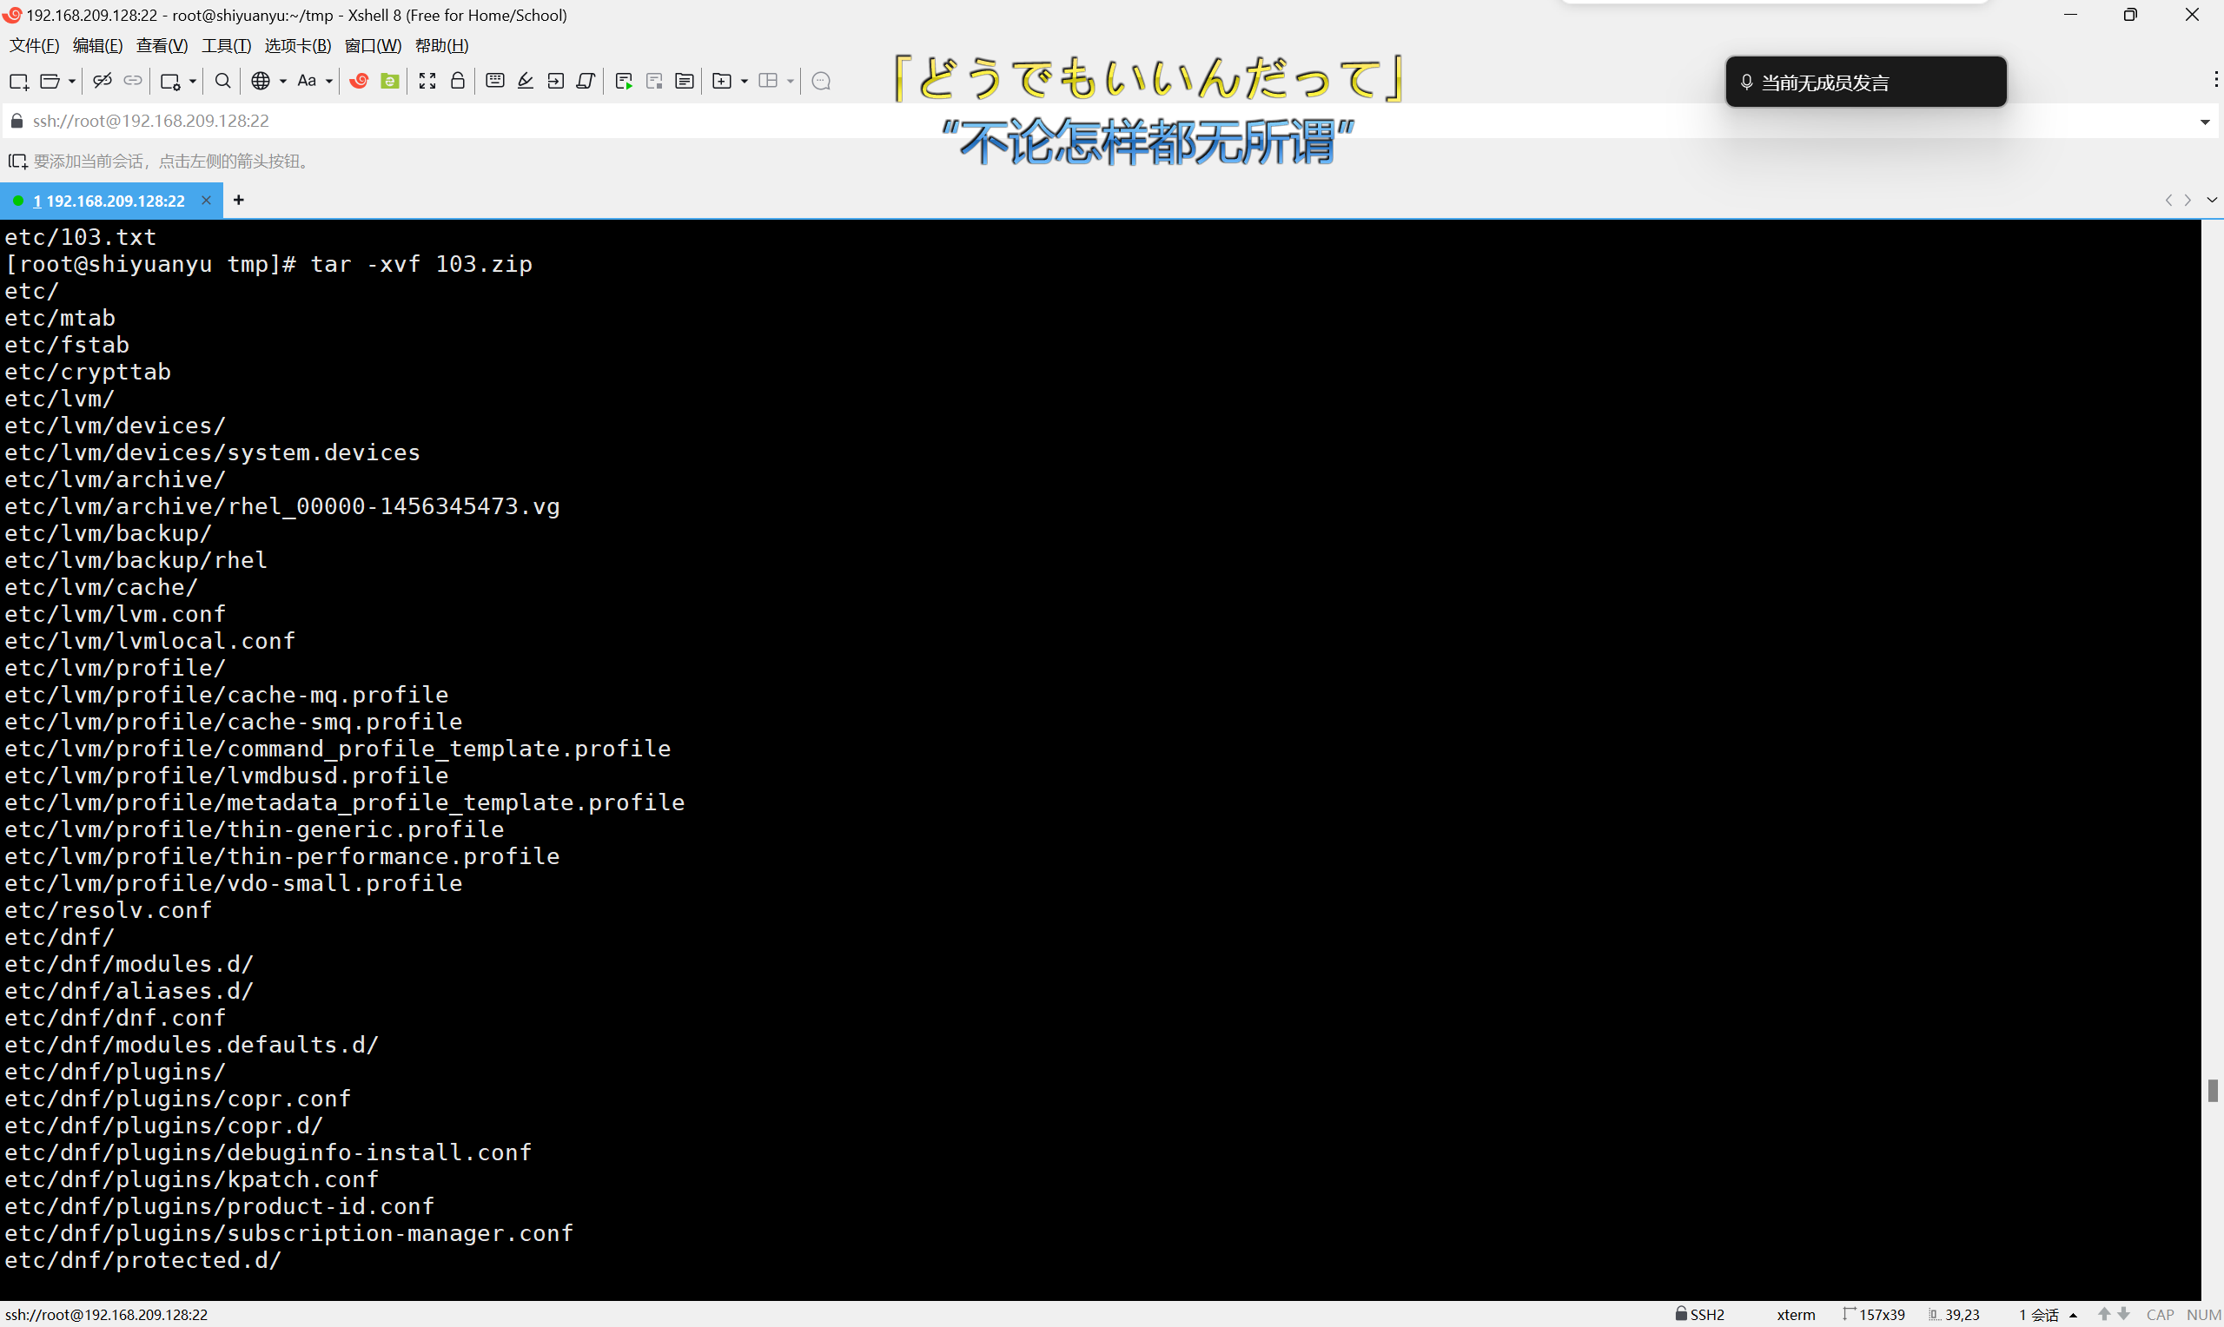The image size is (2224, 1327).
Task: Toggle full screen mode icon
Action: (427, 81)
